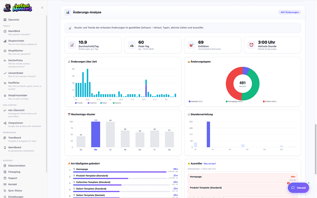Click the "491 Änderungen" badge

tap(290, 12)
